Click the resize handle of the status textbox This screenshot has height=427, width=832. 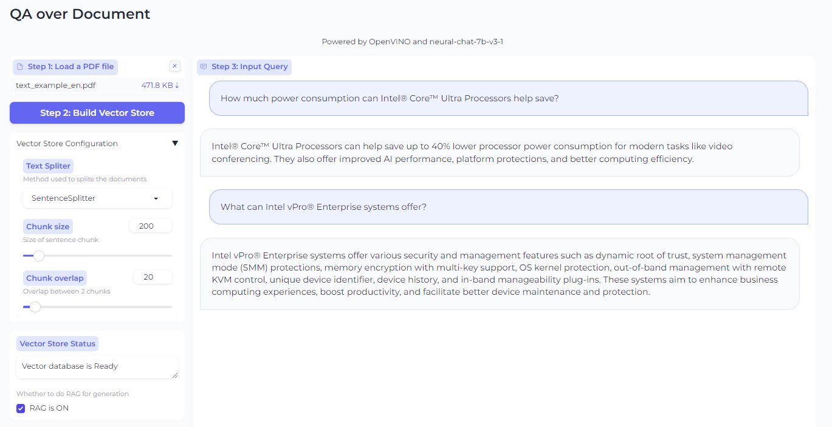pyautogui.click(x=175, y=375)
